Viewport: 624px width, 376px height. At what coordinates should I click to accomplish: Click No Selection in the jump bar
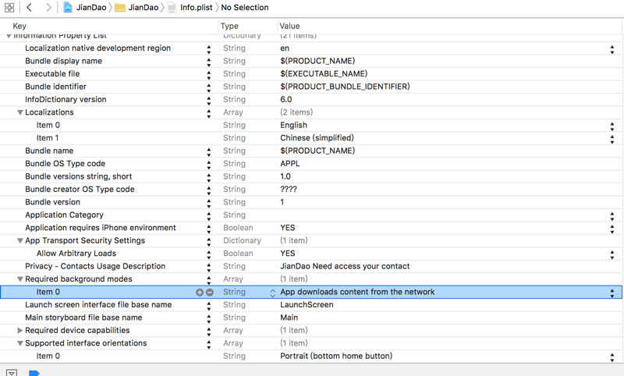(245, 8)
